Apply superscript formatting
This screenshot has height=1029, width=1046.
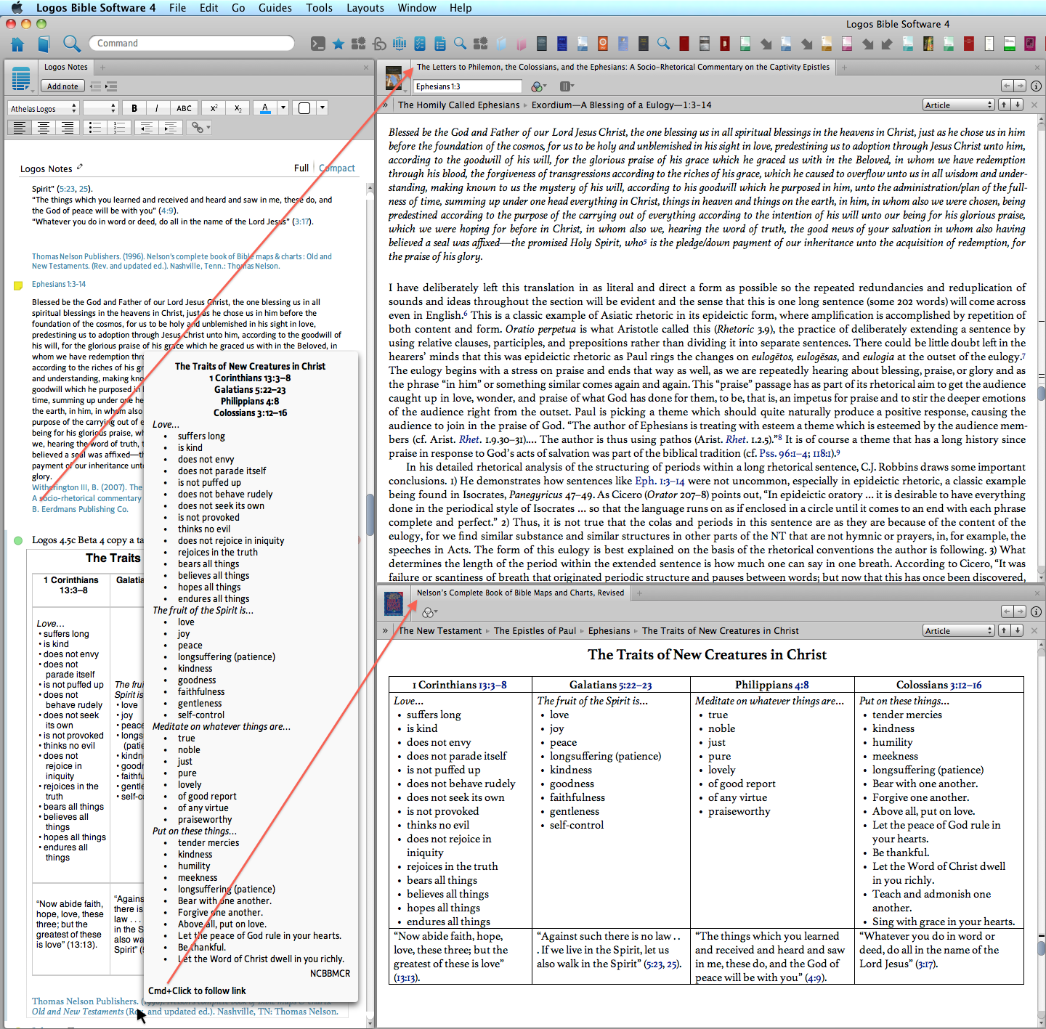[x=214, y=108]
